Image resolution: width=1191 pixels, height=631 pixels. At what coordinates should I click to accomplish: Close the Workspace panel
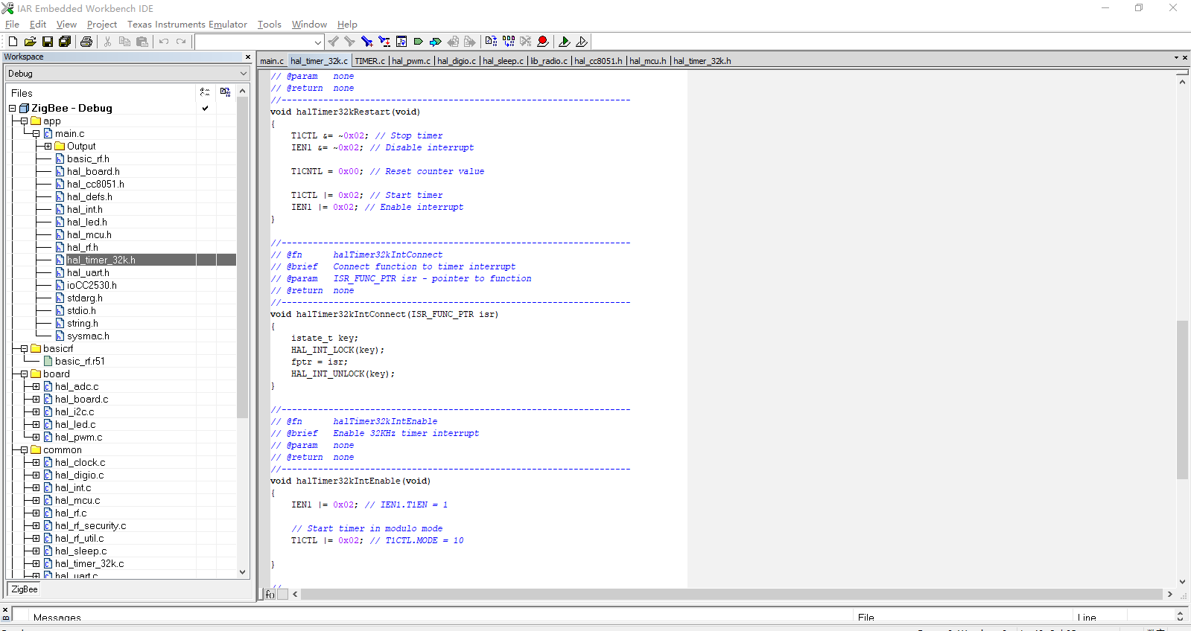click(248, 57)
